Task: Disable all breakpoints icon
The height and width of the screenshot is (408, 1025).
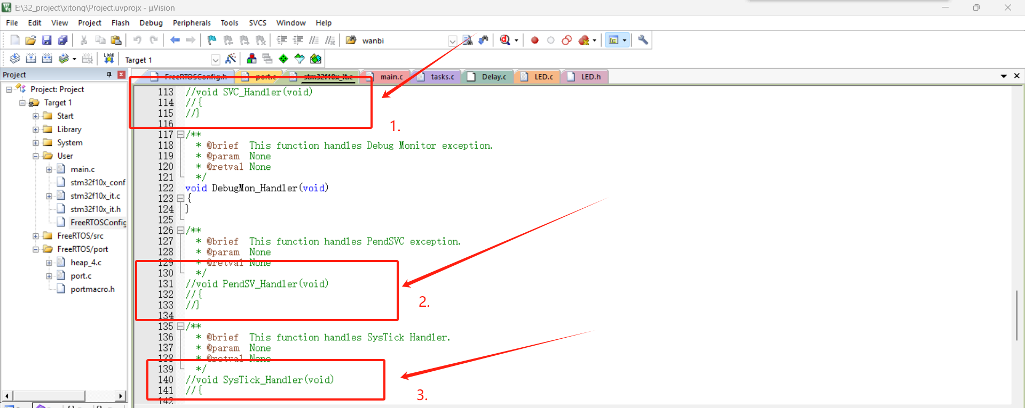Action: pos(566,40)
